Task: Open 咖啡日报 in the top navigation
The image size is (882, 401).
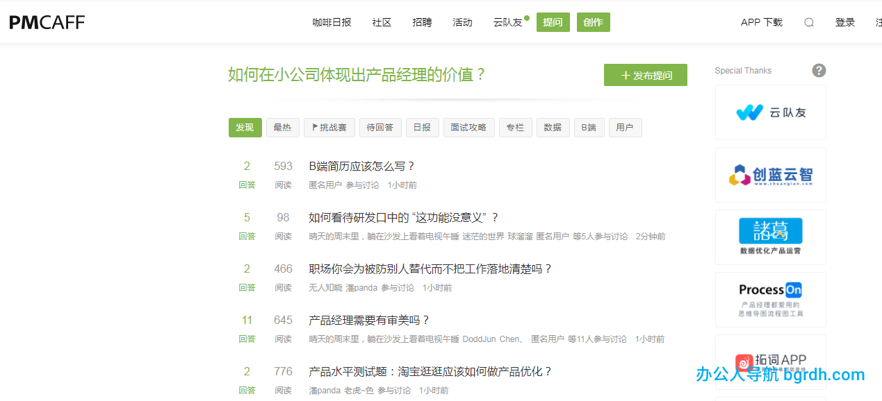Action: [x=332, y=22]
